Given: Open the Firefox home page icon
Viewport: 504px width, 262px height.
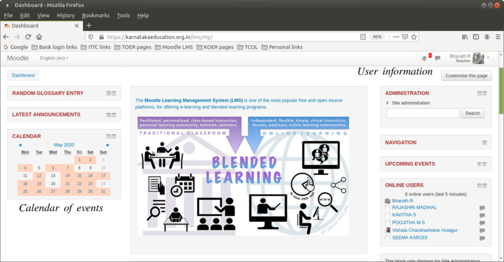Looking at the screenshot, I should (x=39, y=37).
